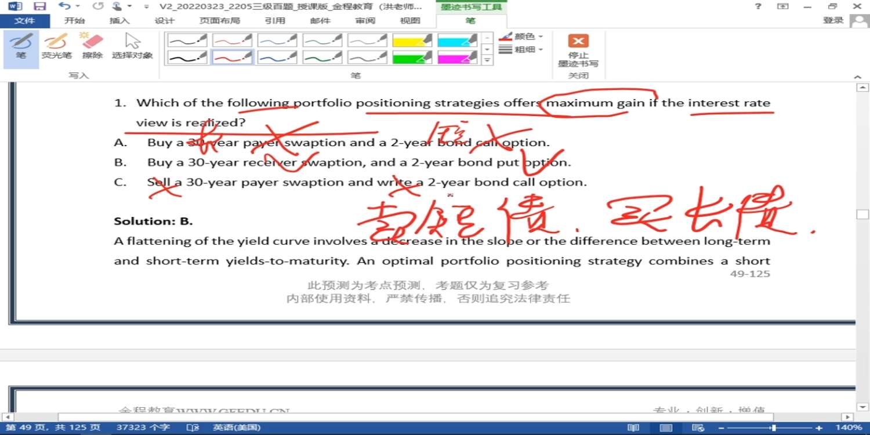Switch to Print Layout view
This screenshot has height=435, width=870.
pos(666,428)
